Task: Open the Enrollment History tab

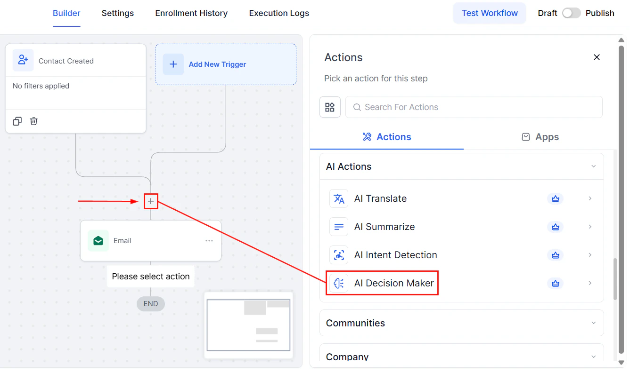Action: coord(191,13)
